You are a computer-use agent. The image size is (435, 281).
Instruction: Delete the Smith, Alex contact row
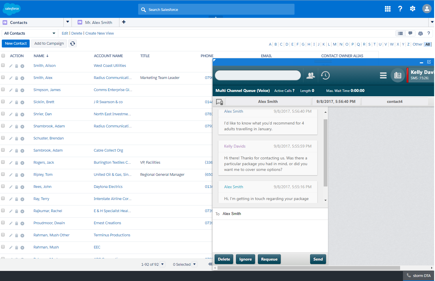(x=16, y=78)
